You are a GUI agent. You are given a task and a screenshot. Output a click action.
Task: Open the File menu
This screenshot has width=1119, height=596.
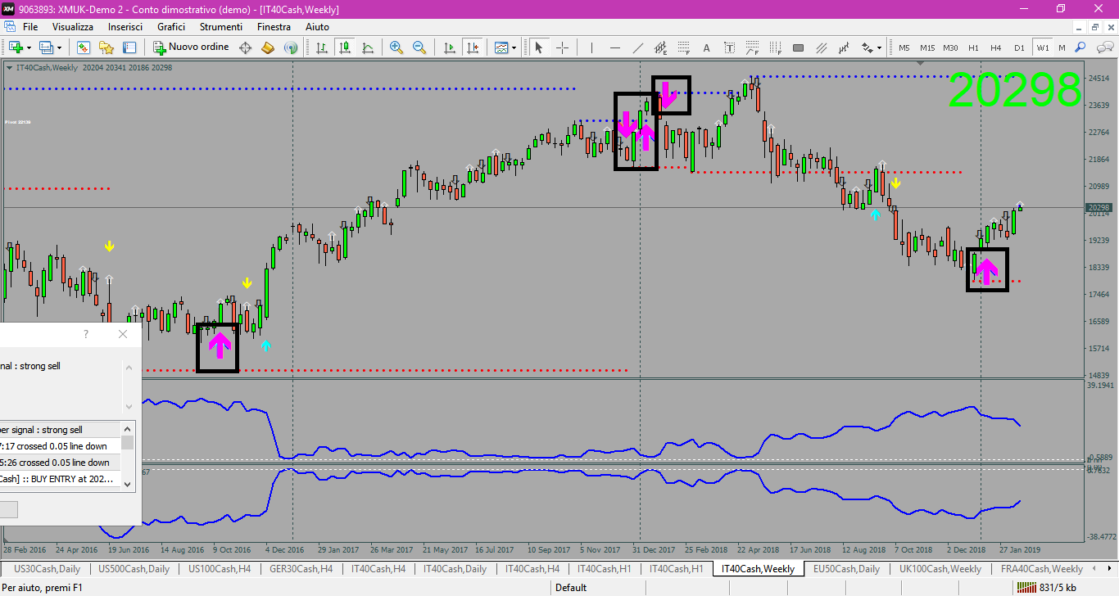30,27
